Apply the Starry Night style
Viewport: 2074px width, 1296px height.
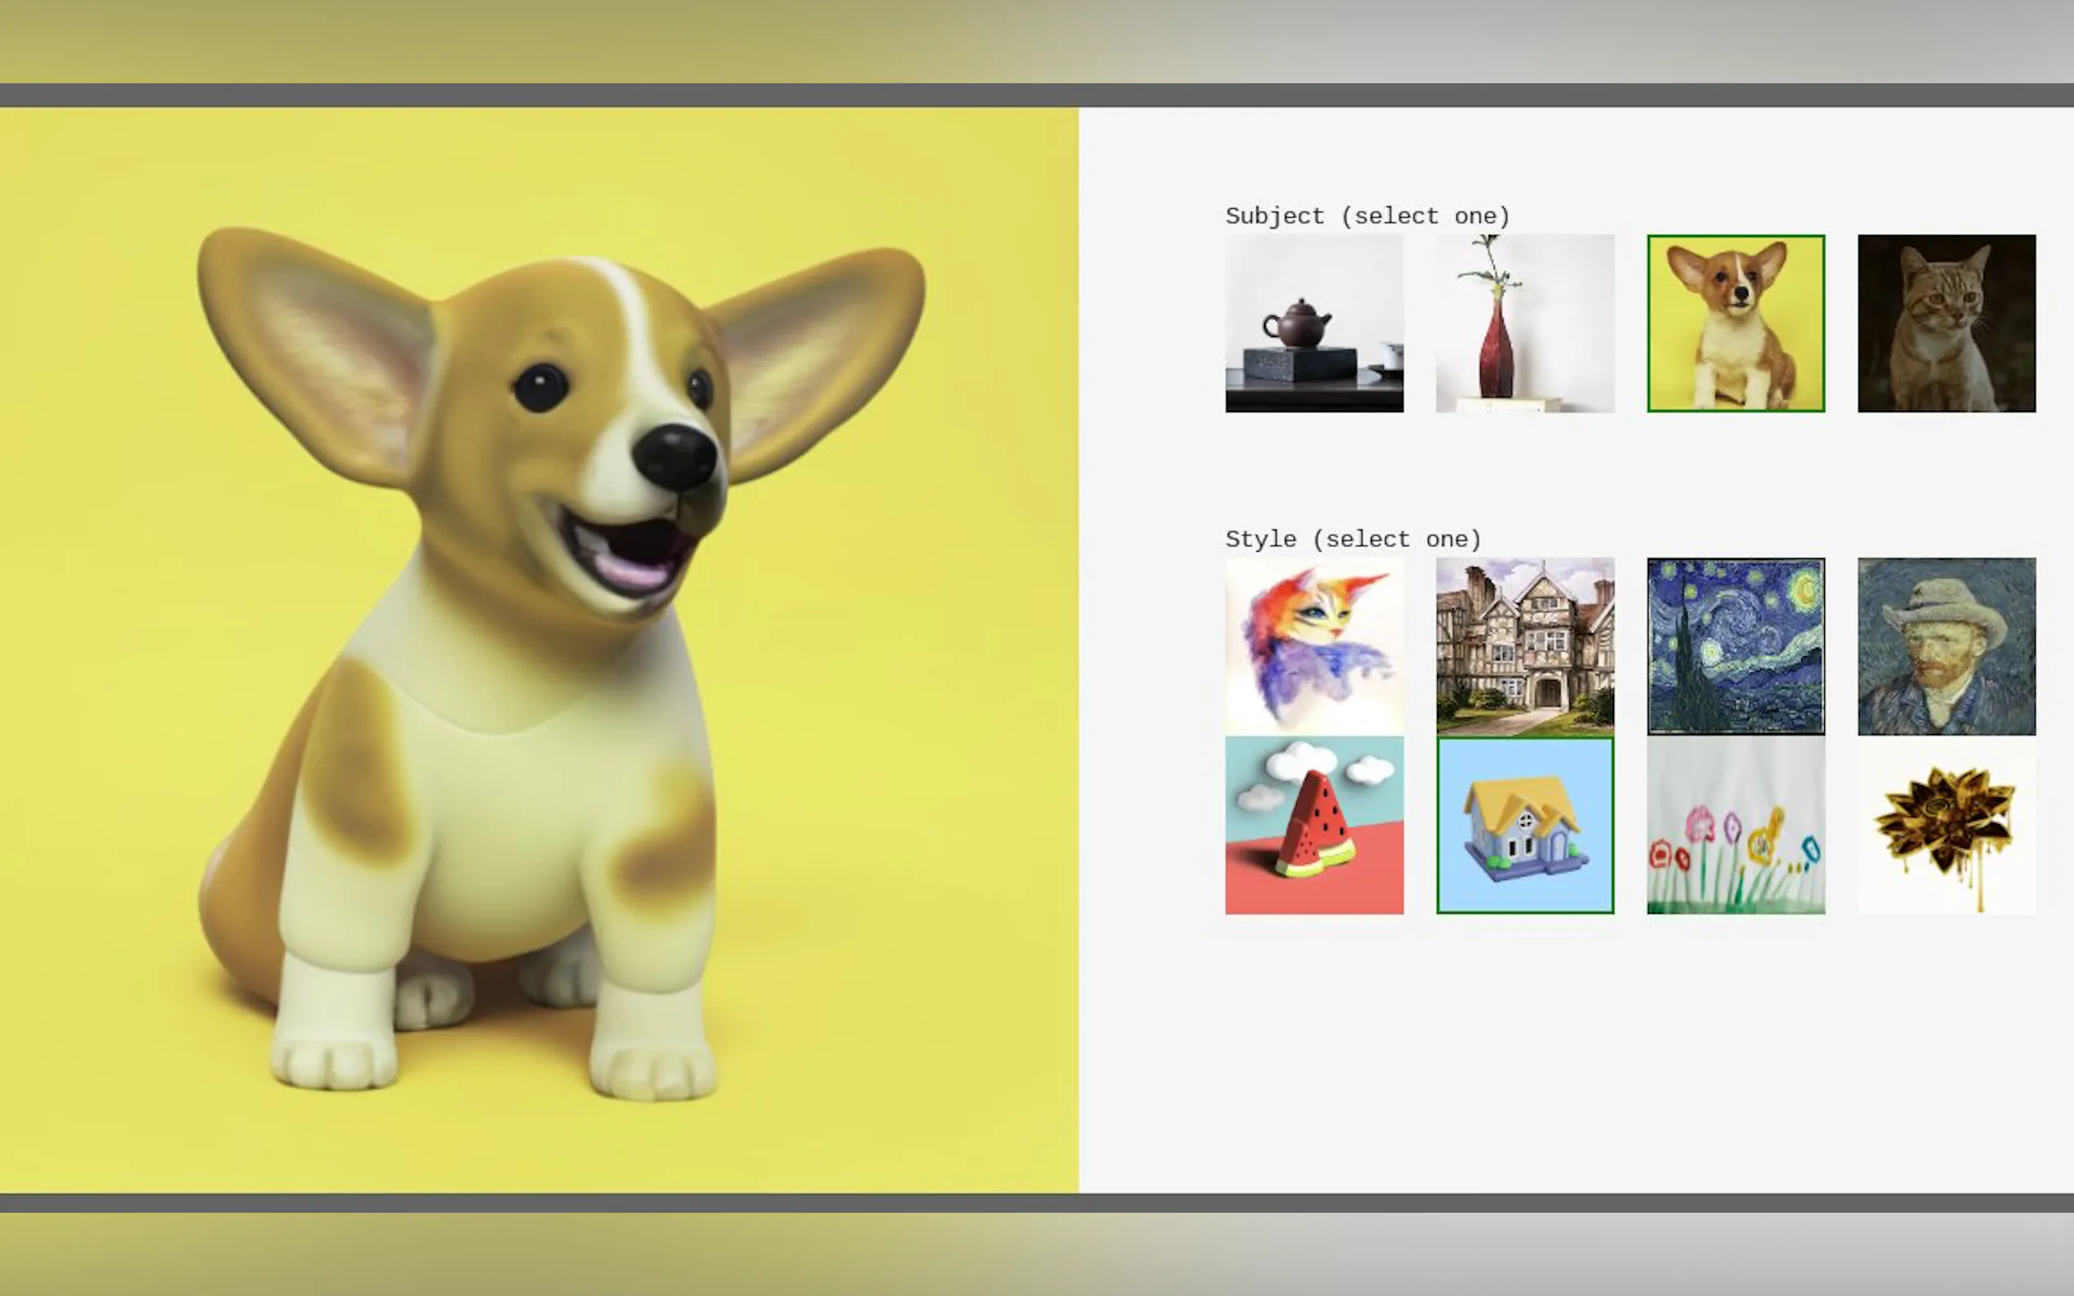[1735, 646]
